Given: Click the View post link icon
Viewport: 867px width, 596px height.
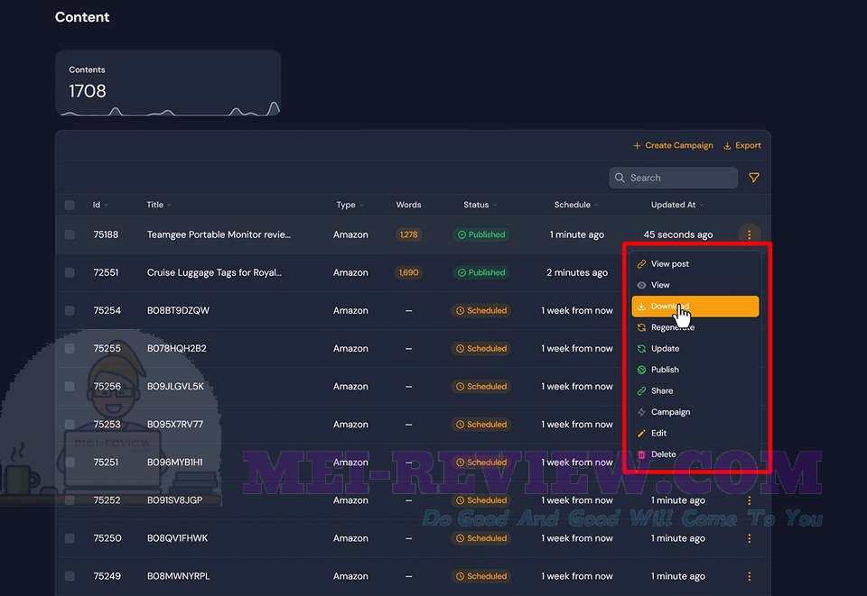Looking at the screenshot, I should tap(641, 264).
